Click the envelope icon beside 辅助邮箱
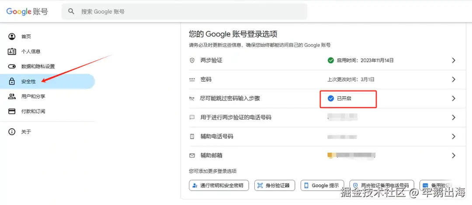Screen dimensions: 472x205 coord(192,156)
